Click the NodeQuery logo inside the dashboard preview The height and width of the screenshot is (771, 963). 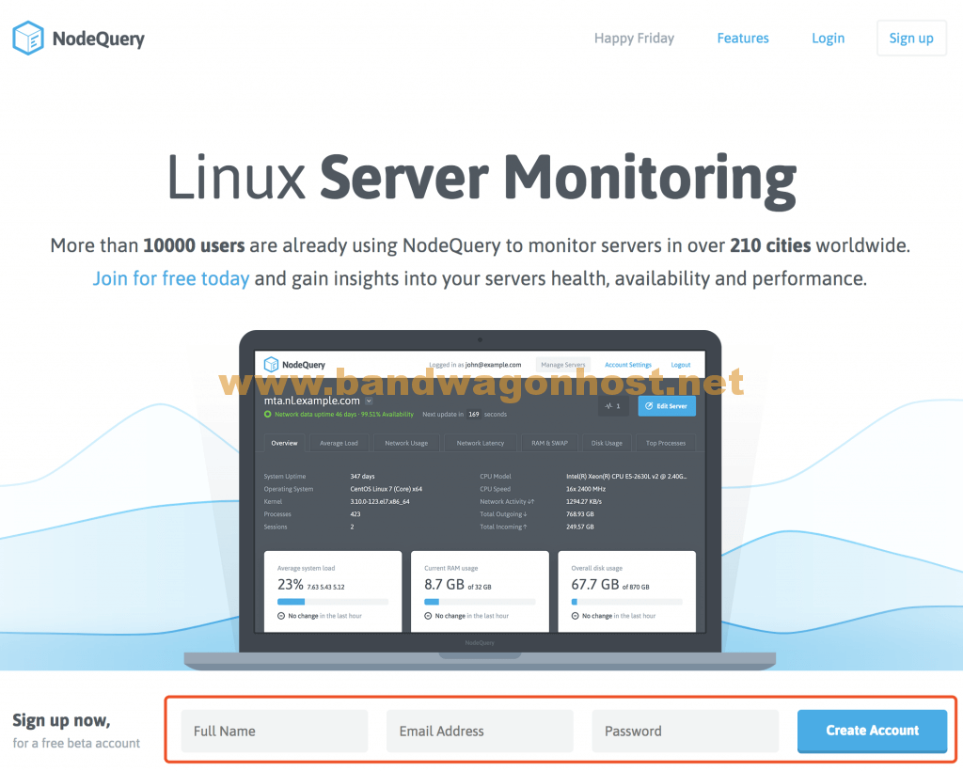(x=271, y=364)
